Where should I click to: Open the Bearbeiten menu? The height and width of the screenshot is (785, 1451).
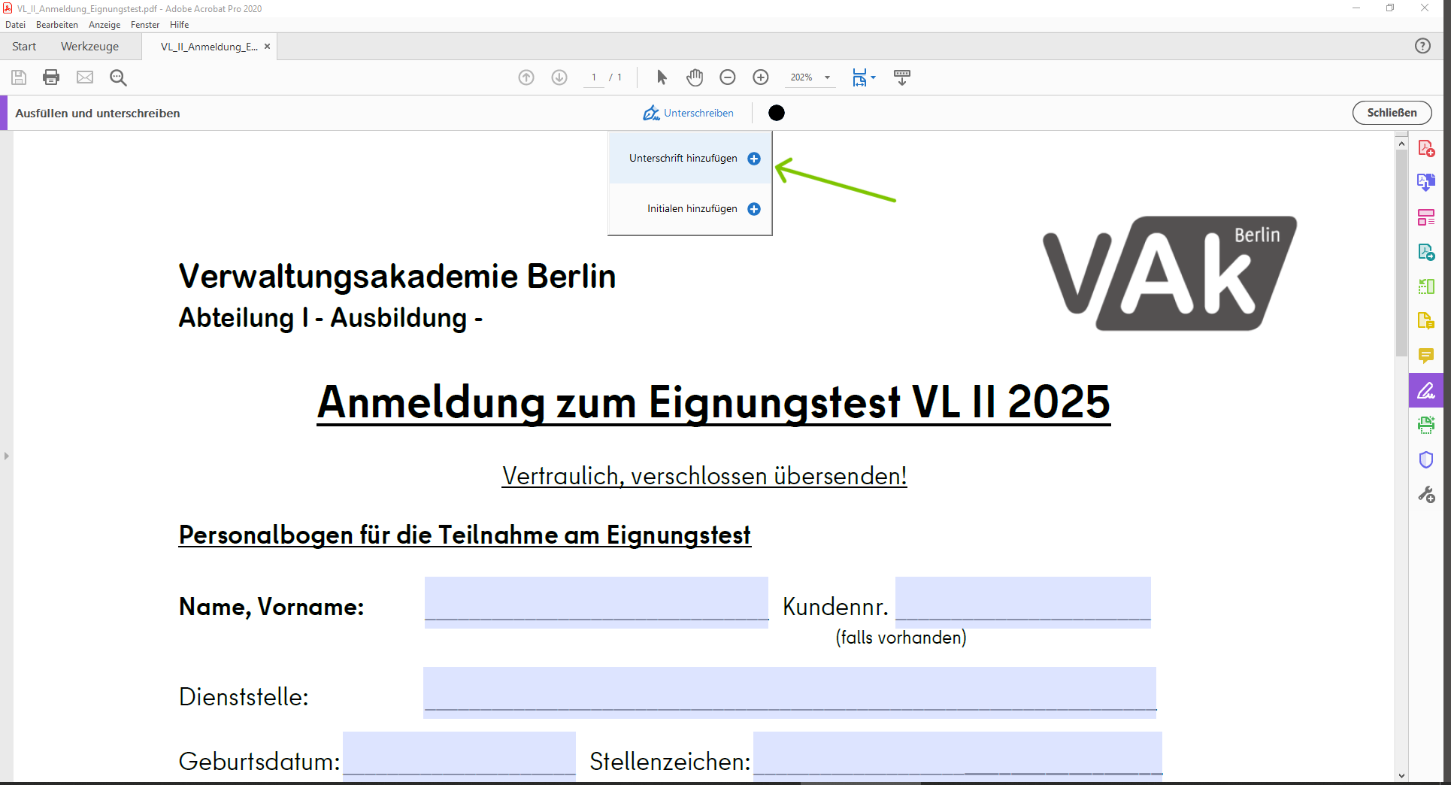[x=56, y=25]
